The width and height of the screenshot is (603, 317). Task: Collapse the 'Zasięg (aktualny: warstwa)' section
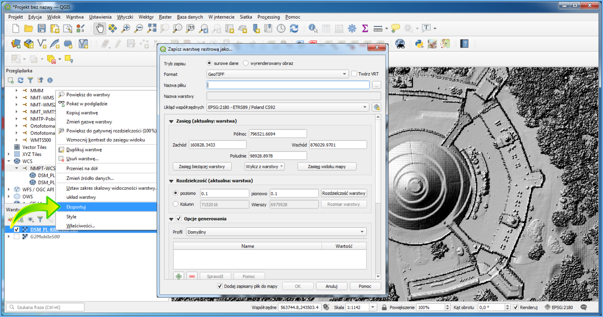click(x=172, y=121)
